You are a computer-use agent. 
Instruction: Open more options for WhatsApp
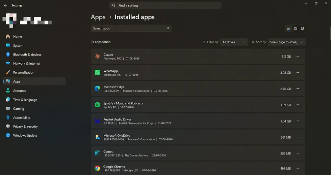click(297, 72)
